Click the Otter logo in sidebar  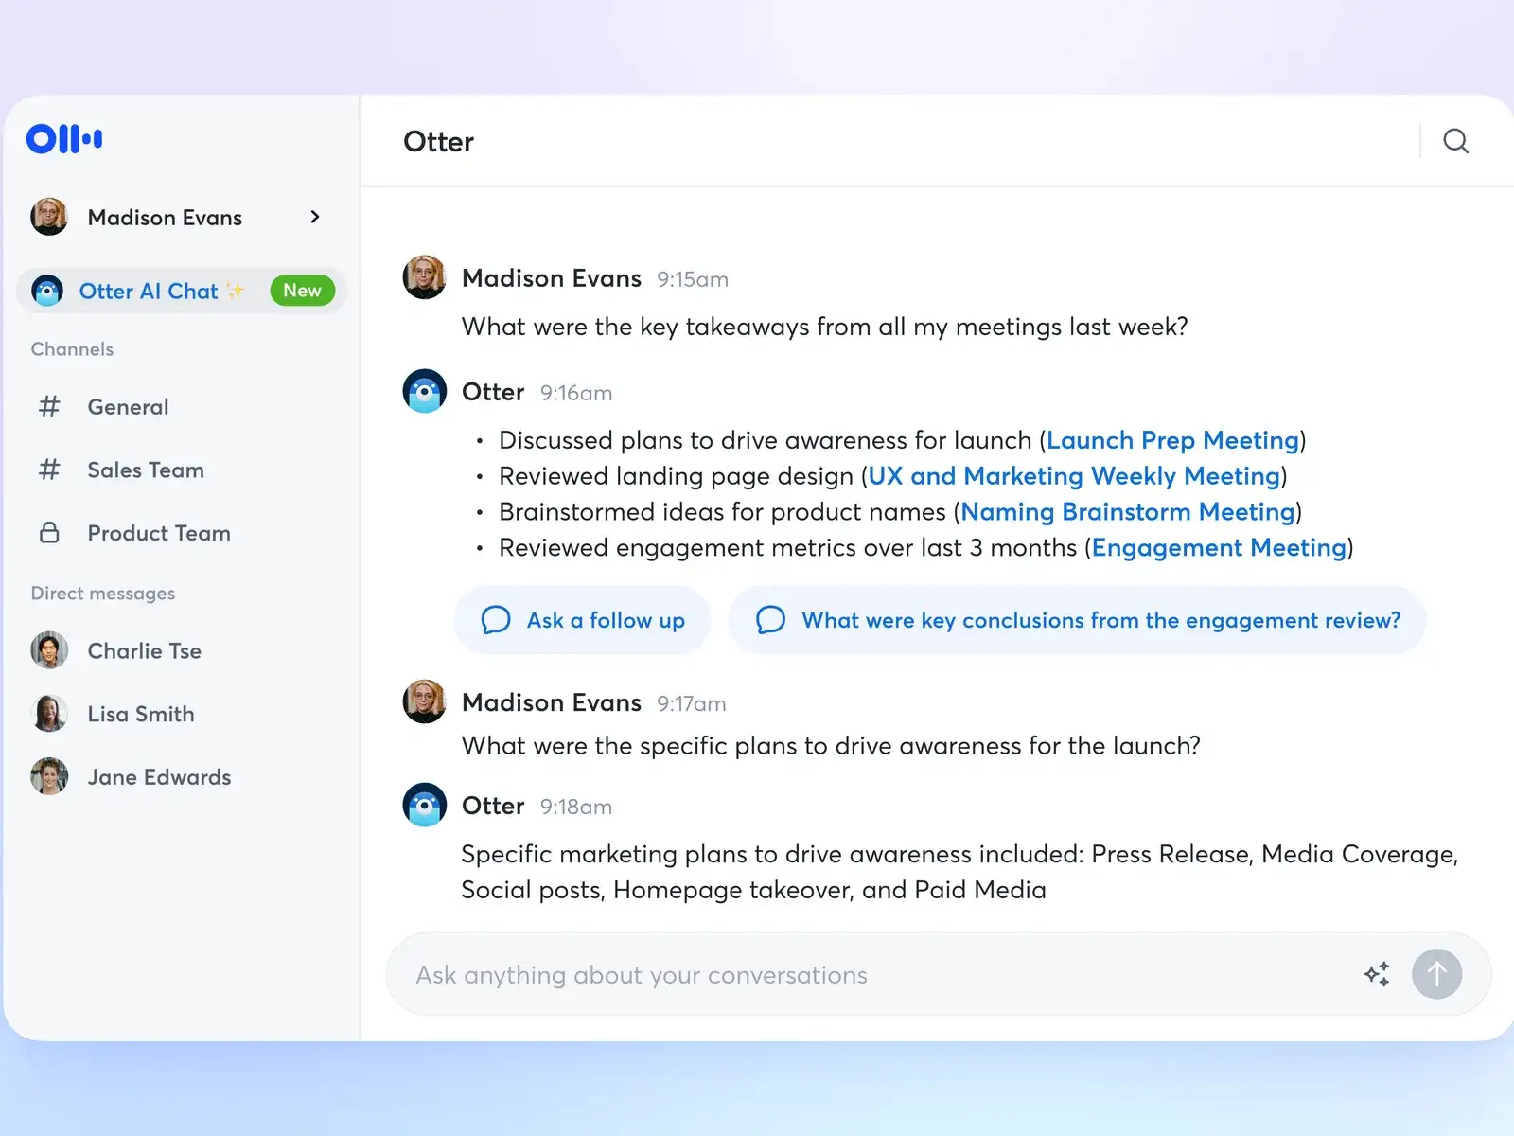point(64,139)
